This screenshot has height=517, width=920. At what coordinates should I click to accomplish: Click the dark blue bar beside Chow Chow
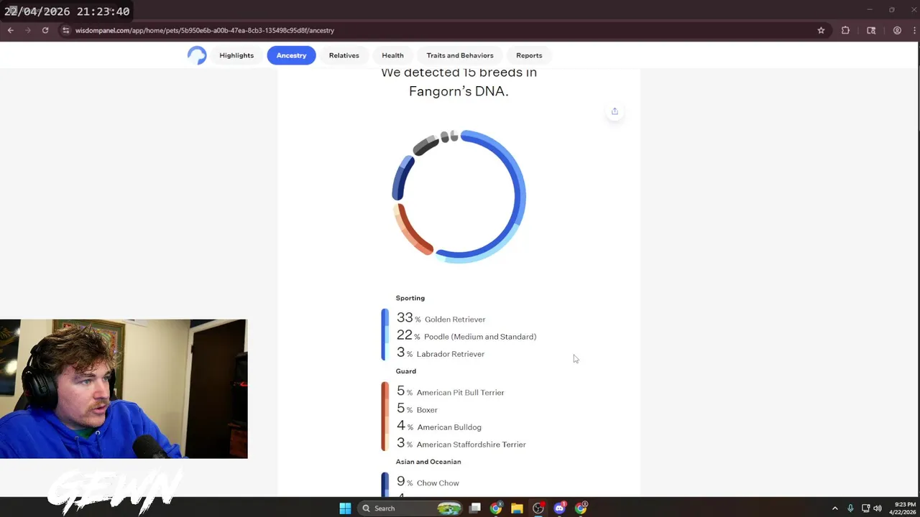click(385, 484)
